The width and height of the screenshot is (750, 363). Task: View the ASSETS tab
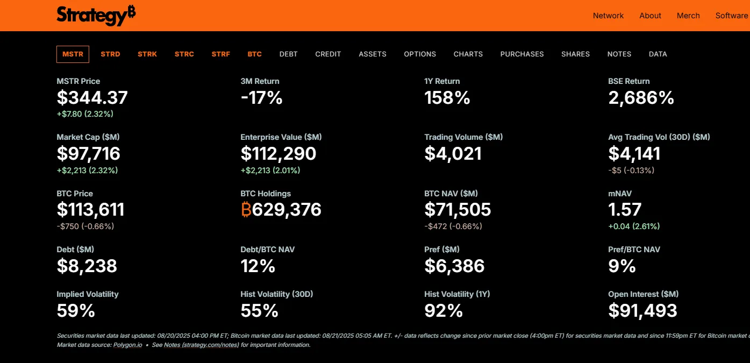pos(373,54)
